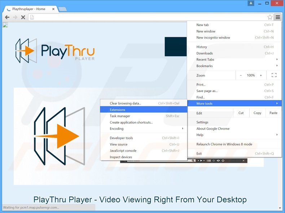The height and width of the screenshot is (213, 285).
Task: Open Settings from Chrome menu
Action: [x=202, y=122]
